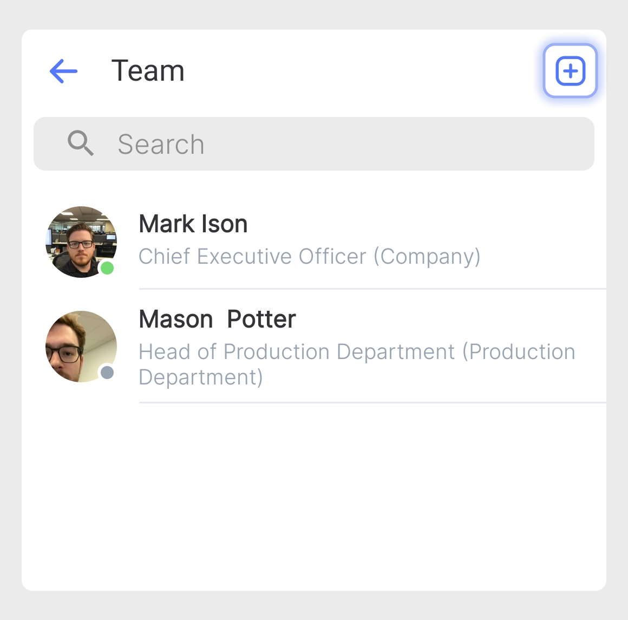This screenshot has width=628, height=620.
Task: Select the Mason Potter name label
Action: [217, 319]
